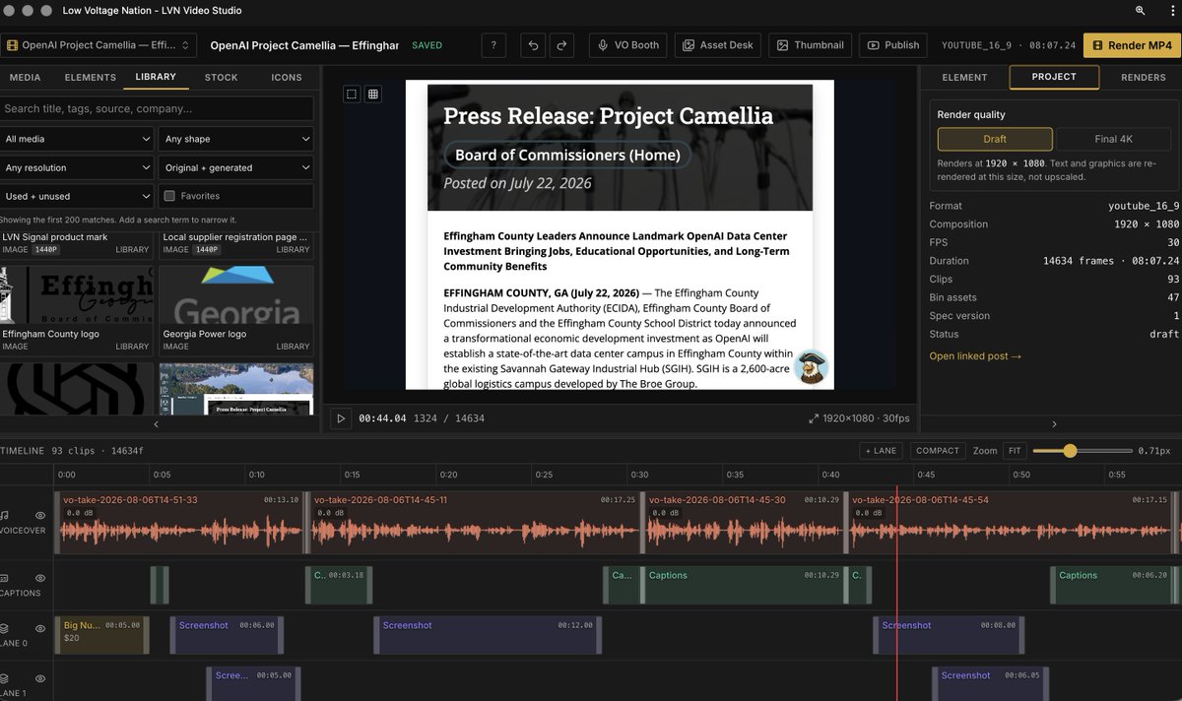Viewport: 1182px width, 701px height.
Task: Toggle visibility of the Captions track
Action: [x=40, y=578]
